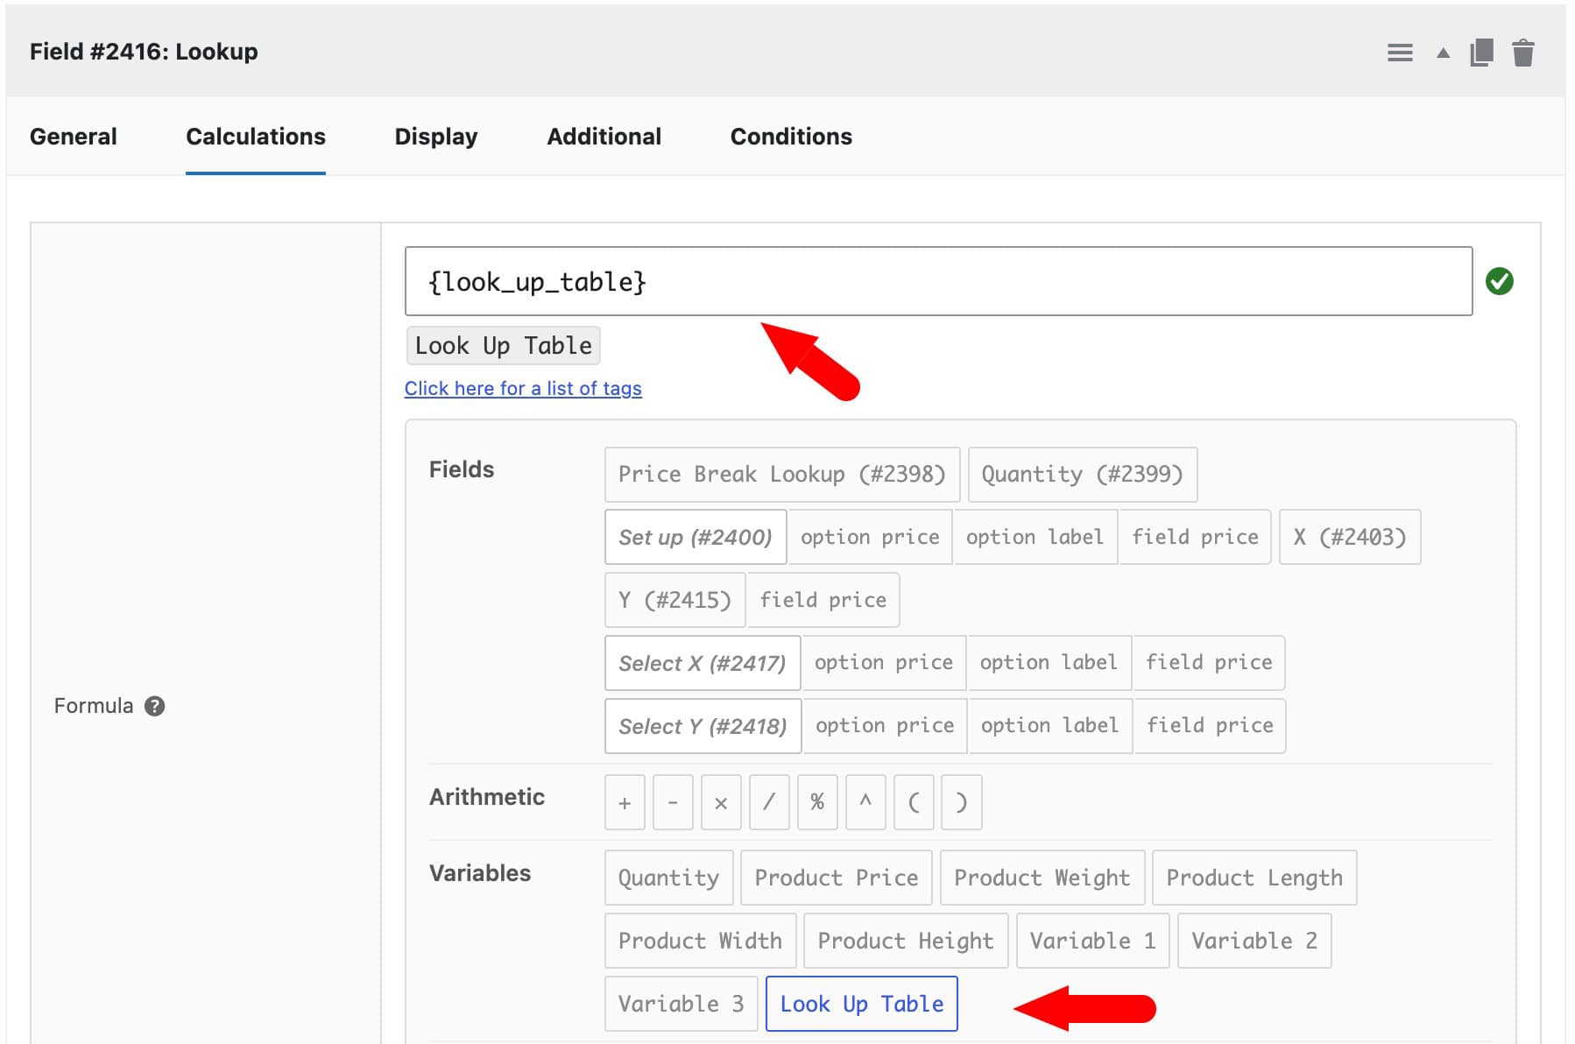
Task: Insert Select X option label
Action: (1049, 663)
